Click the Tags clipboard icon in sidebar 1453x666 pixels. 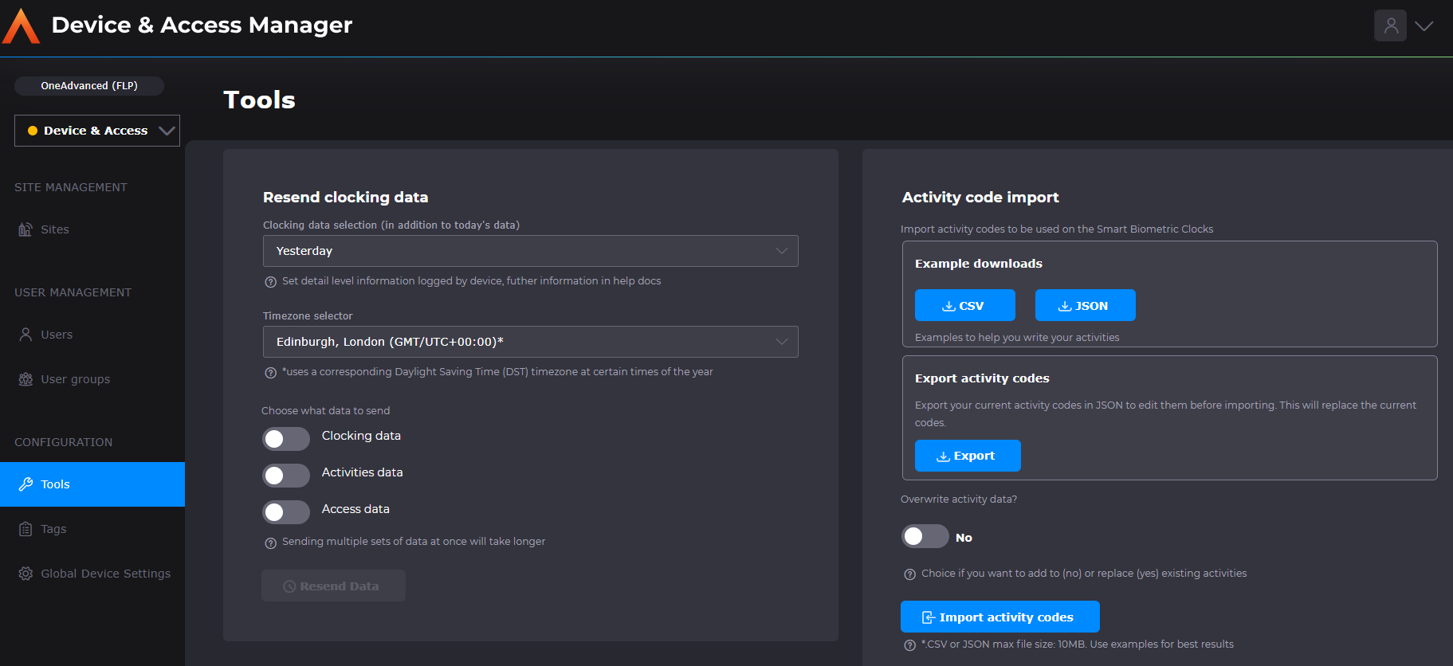click(x=26, y=529)
